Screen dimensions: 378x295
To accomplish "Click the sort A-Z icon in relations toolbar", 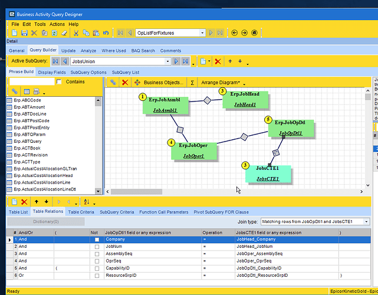I will [87, 202].
